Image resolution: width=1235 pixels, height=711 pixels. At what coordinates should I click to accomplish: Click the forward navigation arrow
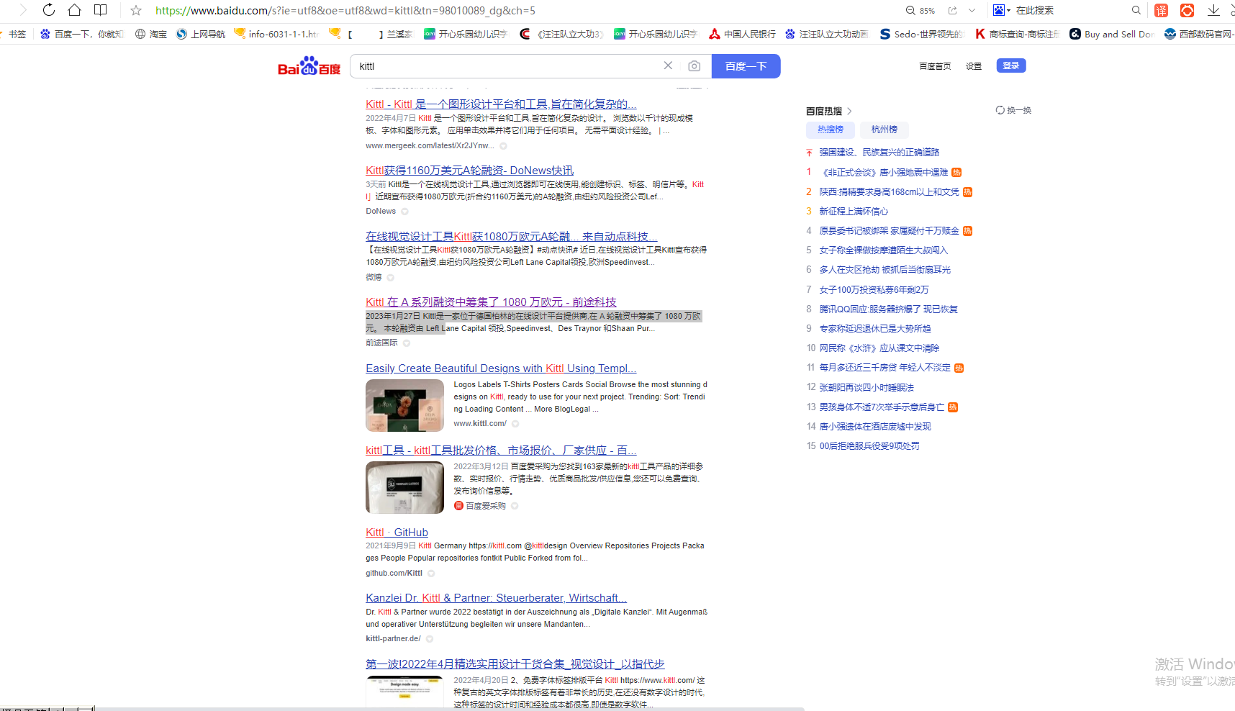tap(23, 10)
